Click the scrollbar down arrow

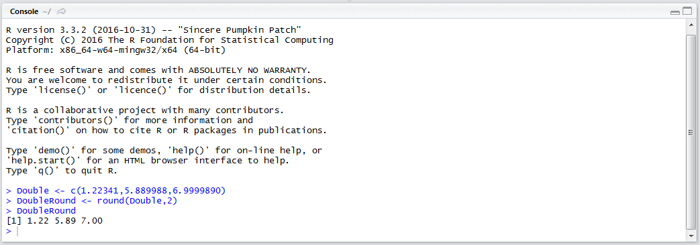[x=690, y=236]
